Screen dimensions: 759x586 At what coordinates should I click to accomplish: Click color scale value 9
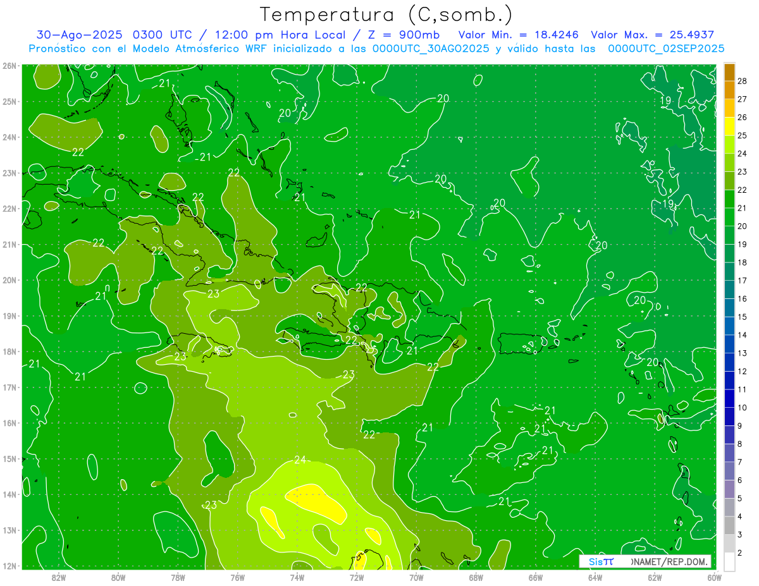pos(740,425)
